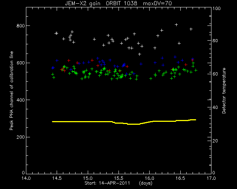Click the 16.5 tick label on time axis
Screen dimensions: 237x189
point(180,178)
